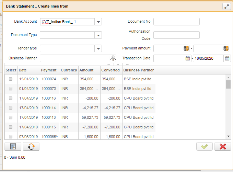This screenshot has width=233, height=172.
Task: Sort by the Converted column header
Action: pyautogui.click(x=111, y=70)
